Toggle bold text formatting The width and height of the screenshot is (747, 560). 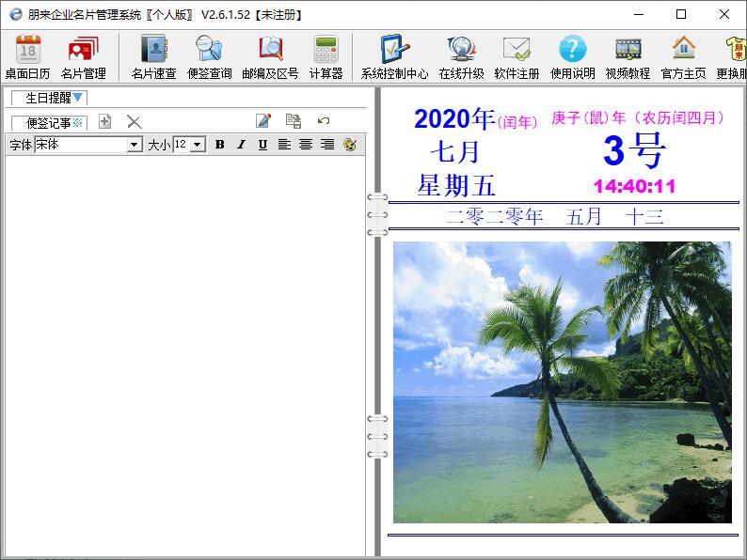point(219,145)
